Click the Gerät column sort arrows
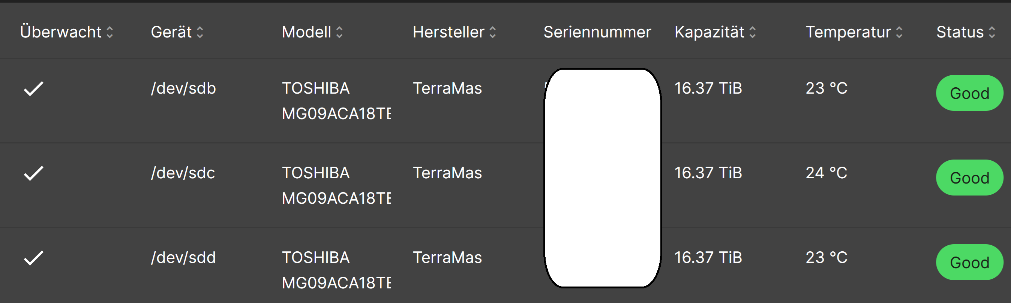The image size is (1011, 303). [x=200, y=32]
